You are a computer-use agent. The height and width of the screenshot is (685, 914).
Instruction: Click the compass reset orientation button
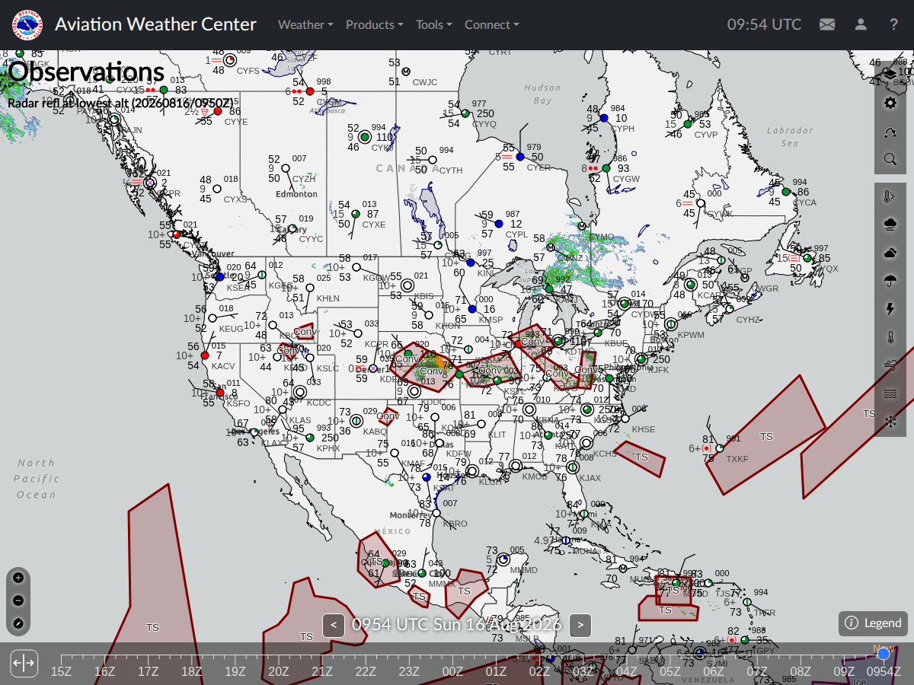tap(18, 624)
